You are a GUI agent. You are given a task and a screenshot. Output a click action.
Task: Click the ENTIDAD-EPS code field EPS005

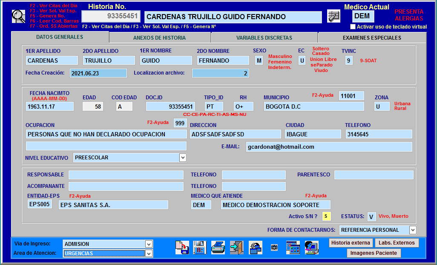[40, 204]
